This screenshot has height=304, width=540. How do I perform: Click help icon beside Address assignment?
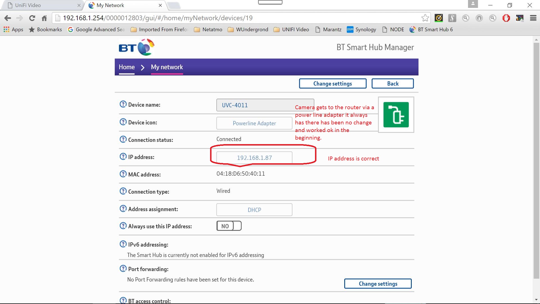pos(123,209)
